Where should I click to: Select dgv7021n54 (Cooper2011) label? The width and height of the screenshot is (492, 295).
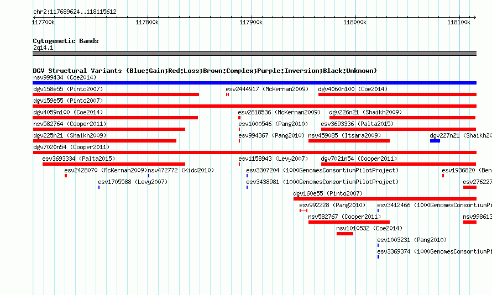(359, 159)
